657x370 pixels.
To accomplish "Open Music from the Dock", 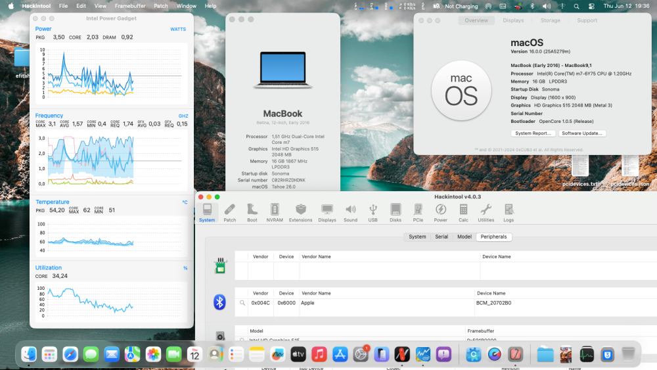I will click(x=319, y=354).
